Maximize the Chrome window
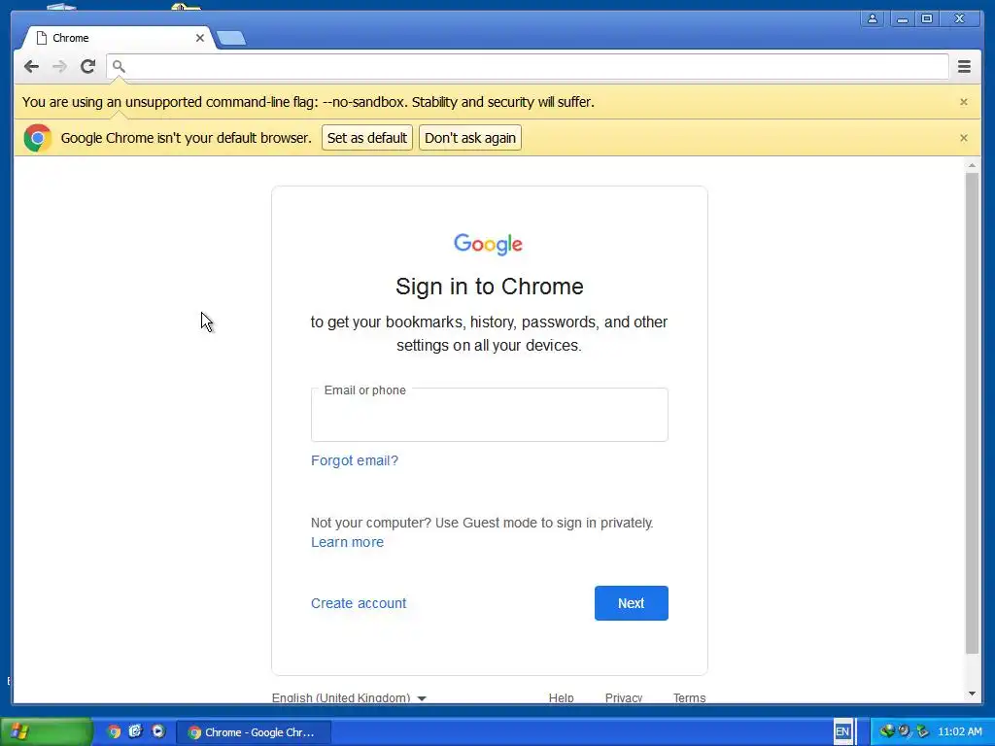 click(x=927, y=18)
